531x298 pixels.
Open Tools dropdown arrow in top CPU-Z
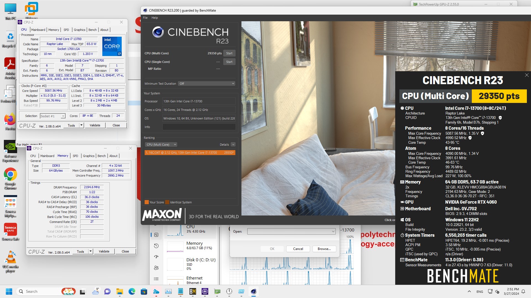(x=81, y=125)
